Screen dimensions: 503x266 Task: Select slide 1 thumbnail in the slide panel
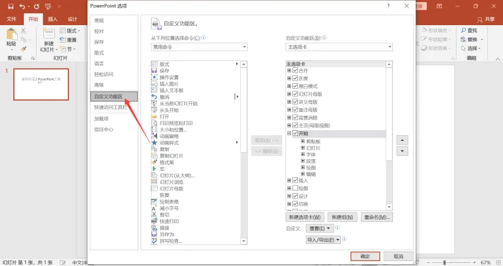coord(41,84)
